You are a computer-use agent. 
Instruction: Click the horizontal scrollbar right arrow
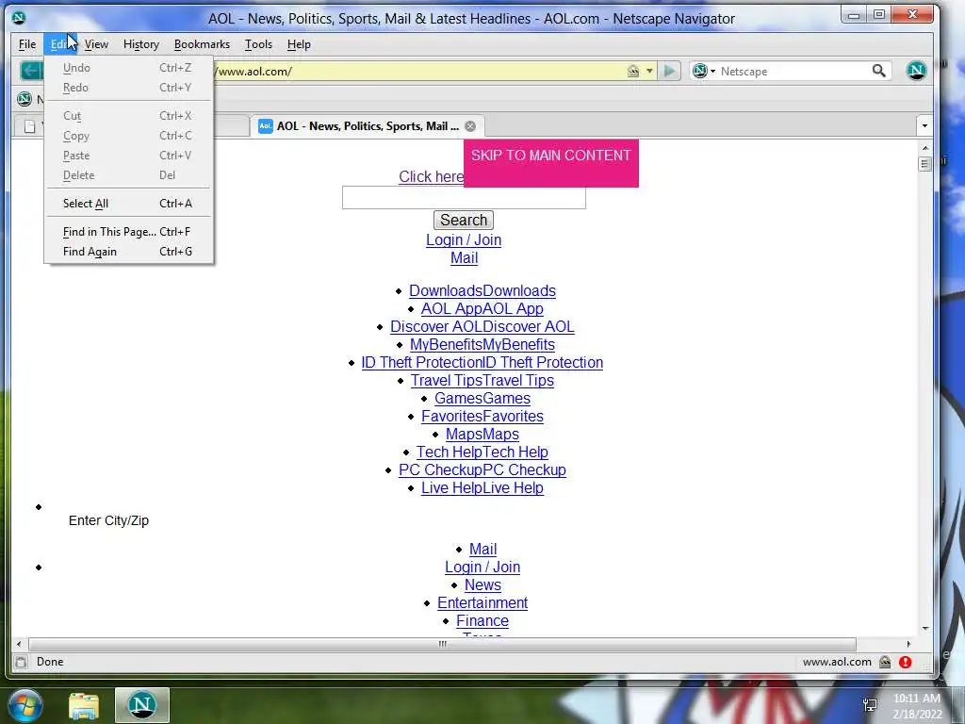(909, 644)
